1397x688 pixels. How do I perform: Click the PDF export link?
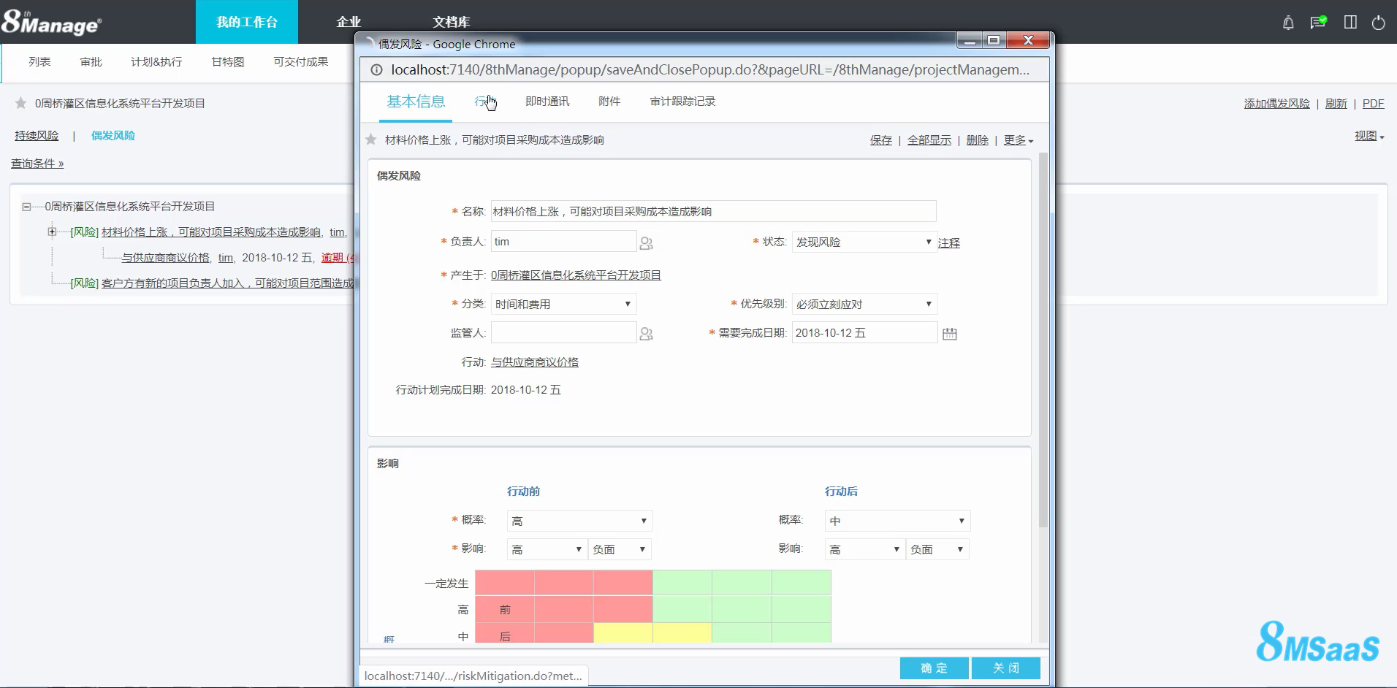1373,104
